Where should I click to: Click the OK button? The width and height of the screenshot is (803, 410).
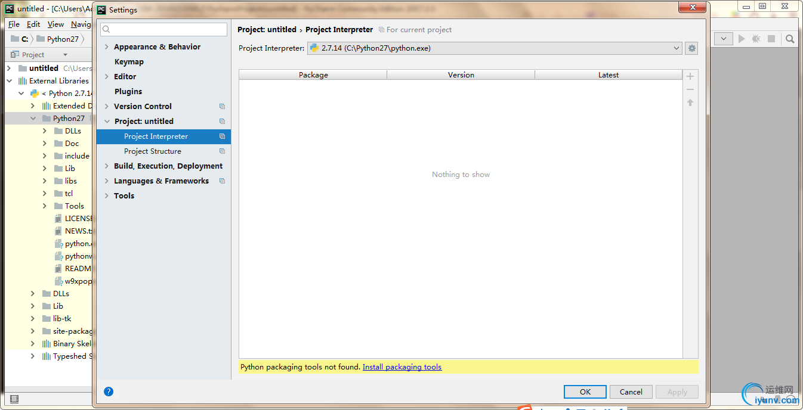pyautogui.click(x=585, y=392)
